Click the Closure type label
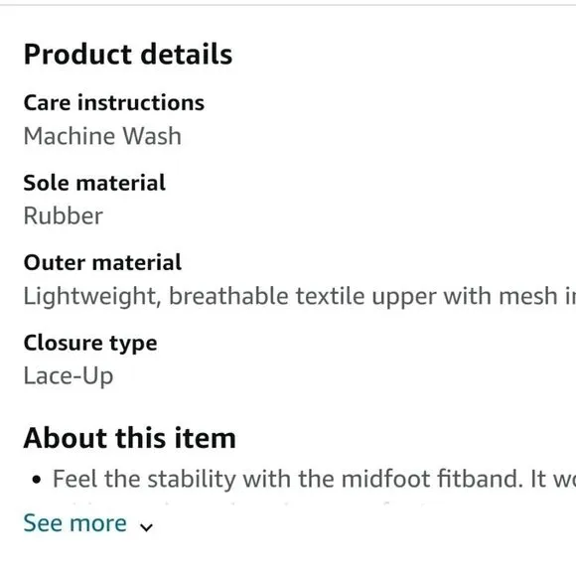Viewport: 576px width, 576px height. [x=90, y=343]
